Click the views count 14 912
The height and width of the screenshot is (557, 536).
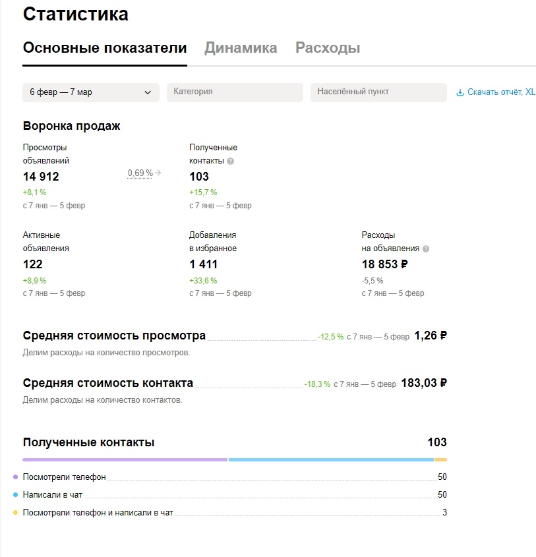coord(41,177)
